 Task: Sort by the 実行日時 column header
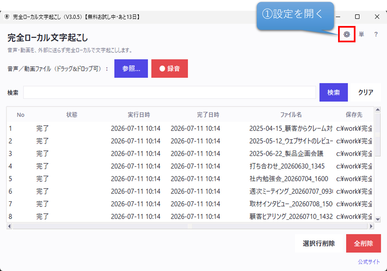point(139,115)
